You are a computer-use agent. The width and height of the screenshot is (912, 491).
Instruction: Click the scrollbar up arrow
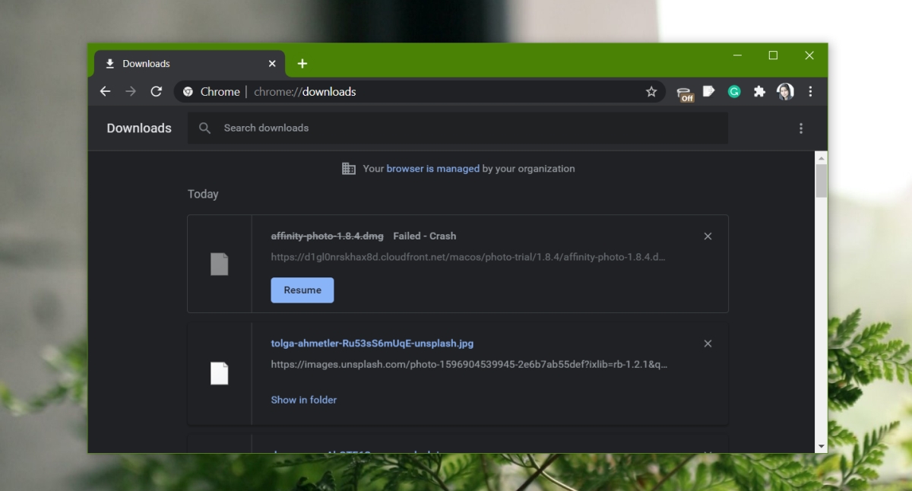tap(822, 157)
